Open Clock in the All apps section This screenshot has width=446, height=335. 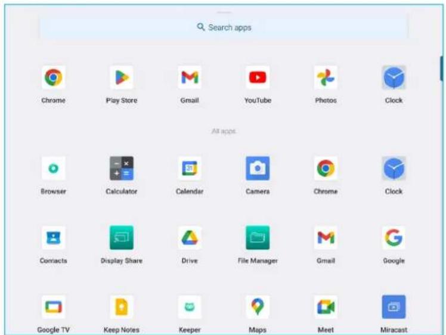[x=394, y=168]
